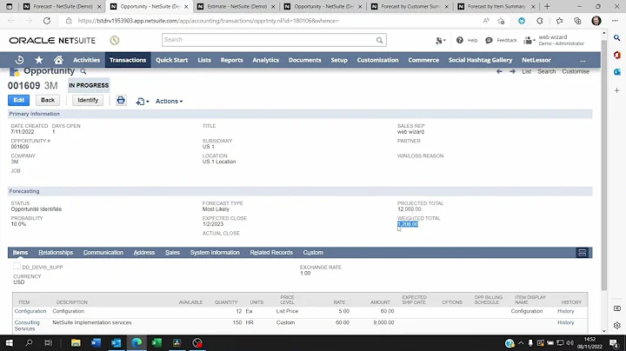Click the Edge sidebar search icon
The image size is (626, 351).
[616, 38]
